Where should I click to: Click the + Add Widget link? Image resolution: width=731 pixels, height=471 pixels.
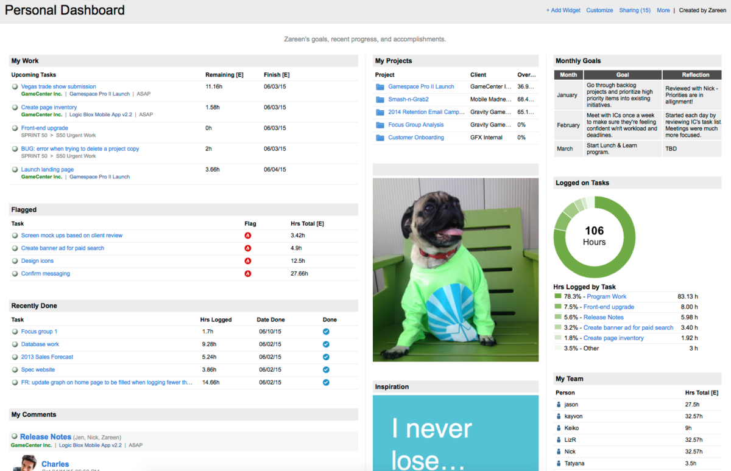(563, 10)
